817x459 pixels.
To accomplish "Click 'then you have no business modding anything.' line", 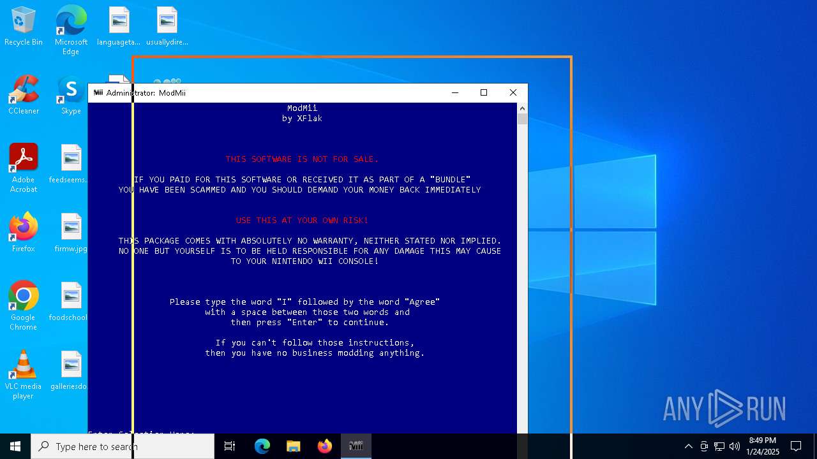I will tap(315, 353).
